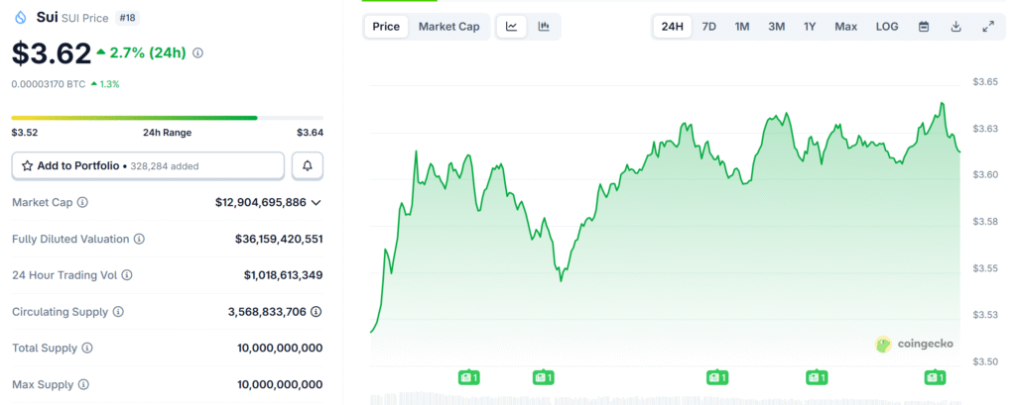Expand the chart to fullscreen
Image resolution: width=1016 pixels, height=405 pixels.
[988, 27]
